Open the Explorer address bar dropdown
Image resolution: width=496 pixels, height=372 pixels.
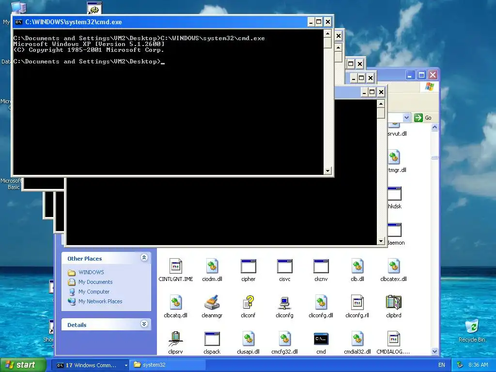pyautogui.click(x=406, y=118)
